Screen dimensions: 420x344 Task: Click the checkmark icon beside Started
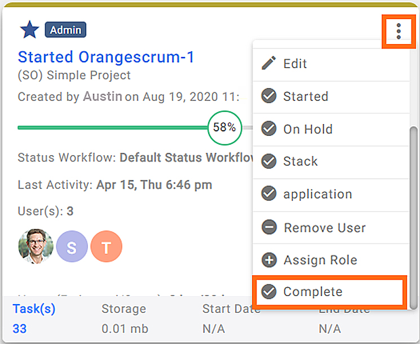coord(269,96)
